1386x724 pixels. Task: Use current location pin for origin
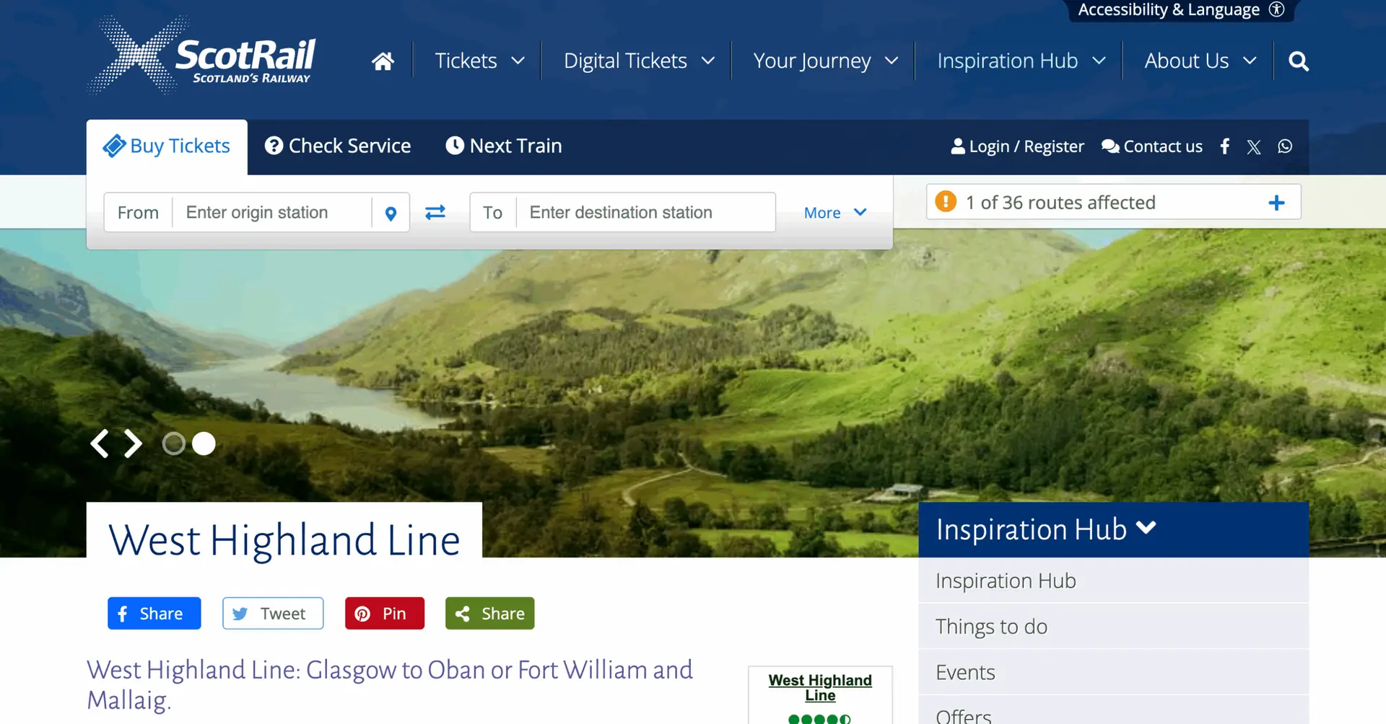391,213
